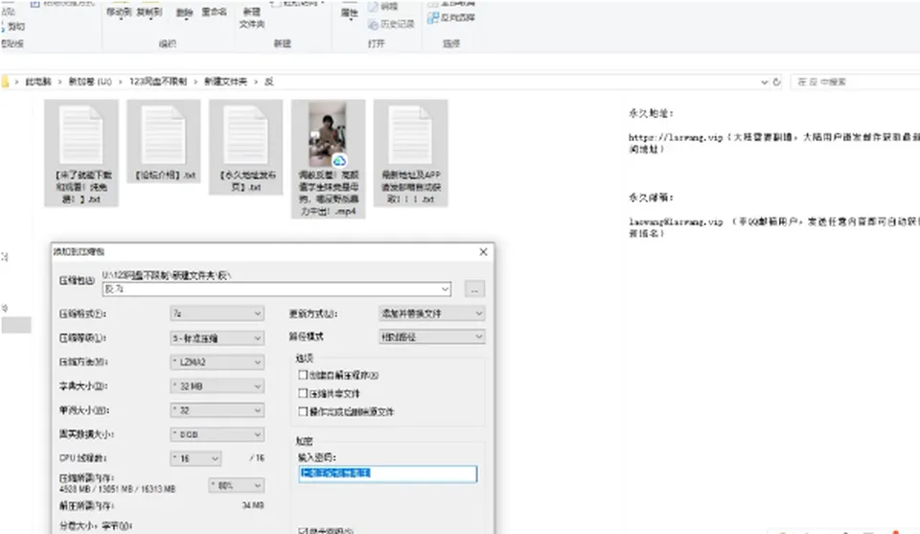Click 历史记录 (History) in the ribbon

point(391,24)
